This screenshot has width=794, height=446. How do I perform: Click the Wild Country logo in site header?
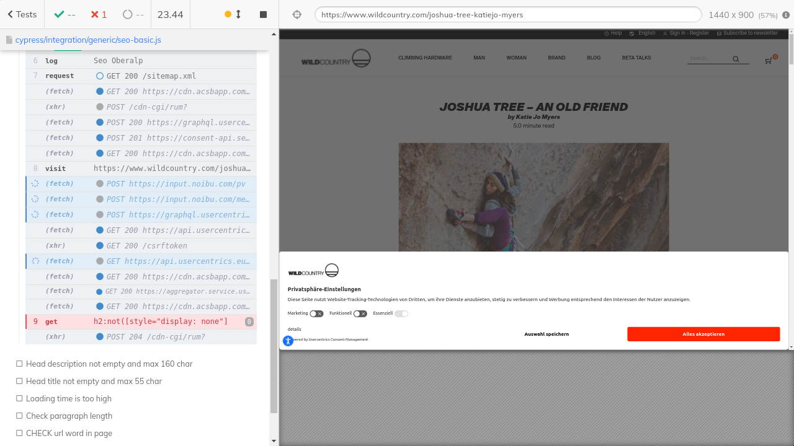pos(336,59)
